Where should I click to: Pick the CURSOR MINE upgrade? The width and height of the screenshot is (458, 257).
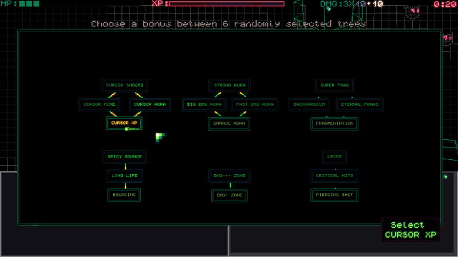coord(99,105)
